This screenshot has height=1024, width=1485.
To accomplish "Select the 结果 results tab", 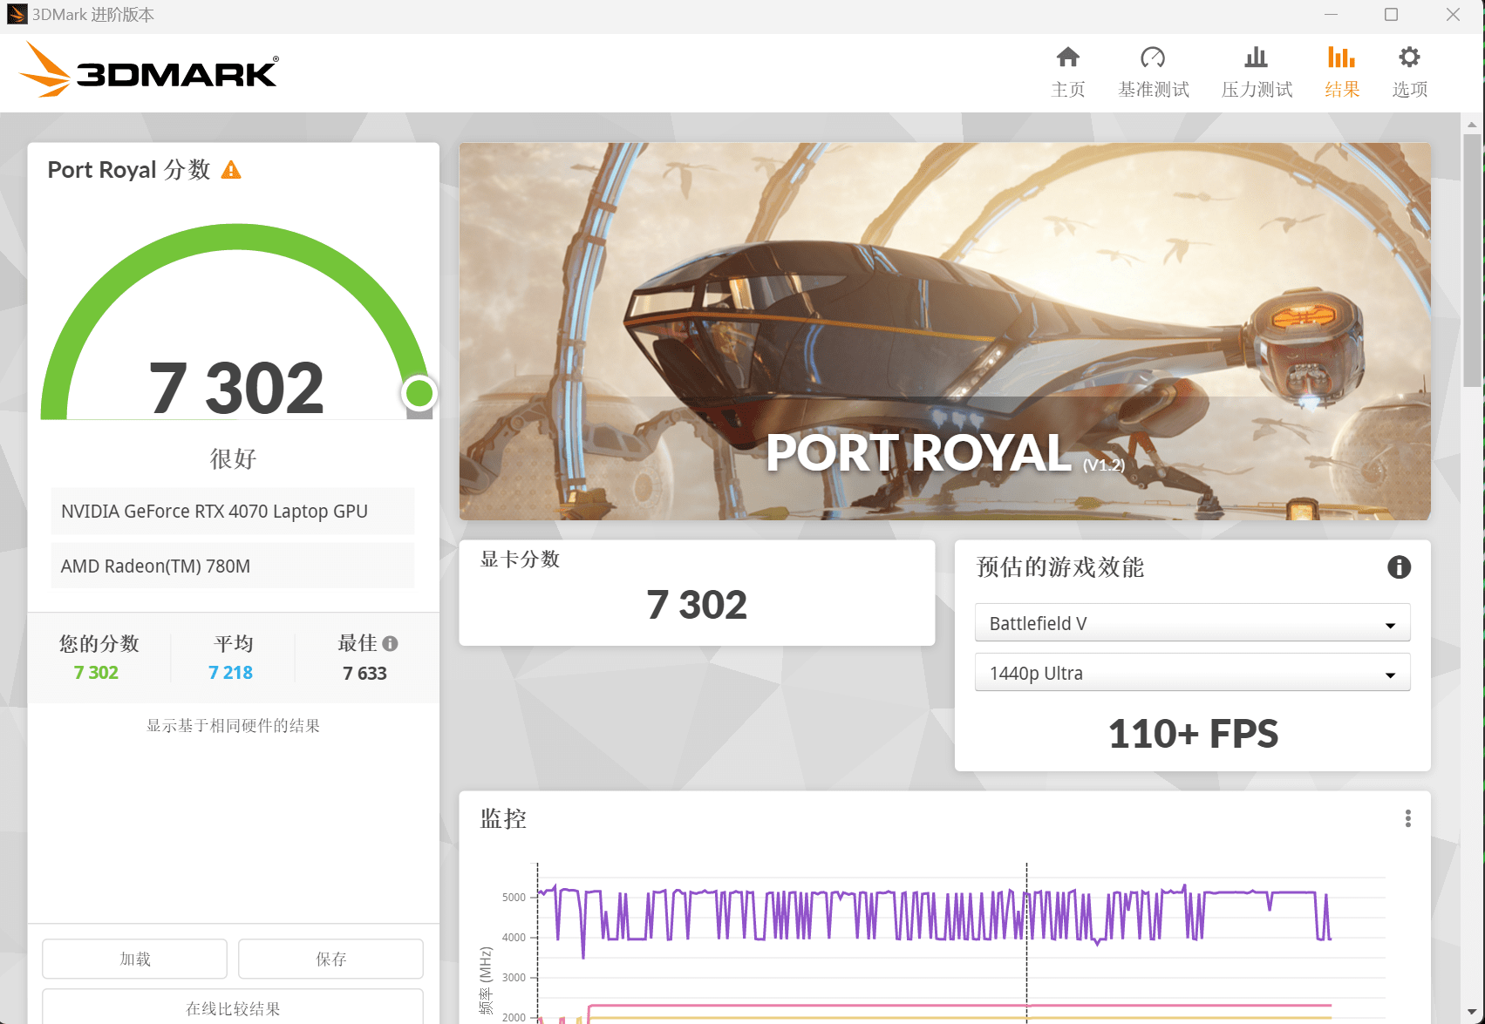I will point(1342,73).
